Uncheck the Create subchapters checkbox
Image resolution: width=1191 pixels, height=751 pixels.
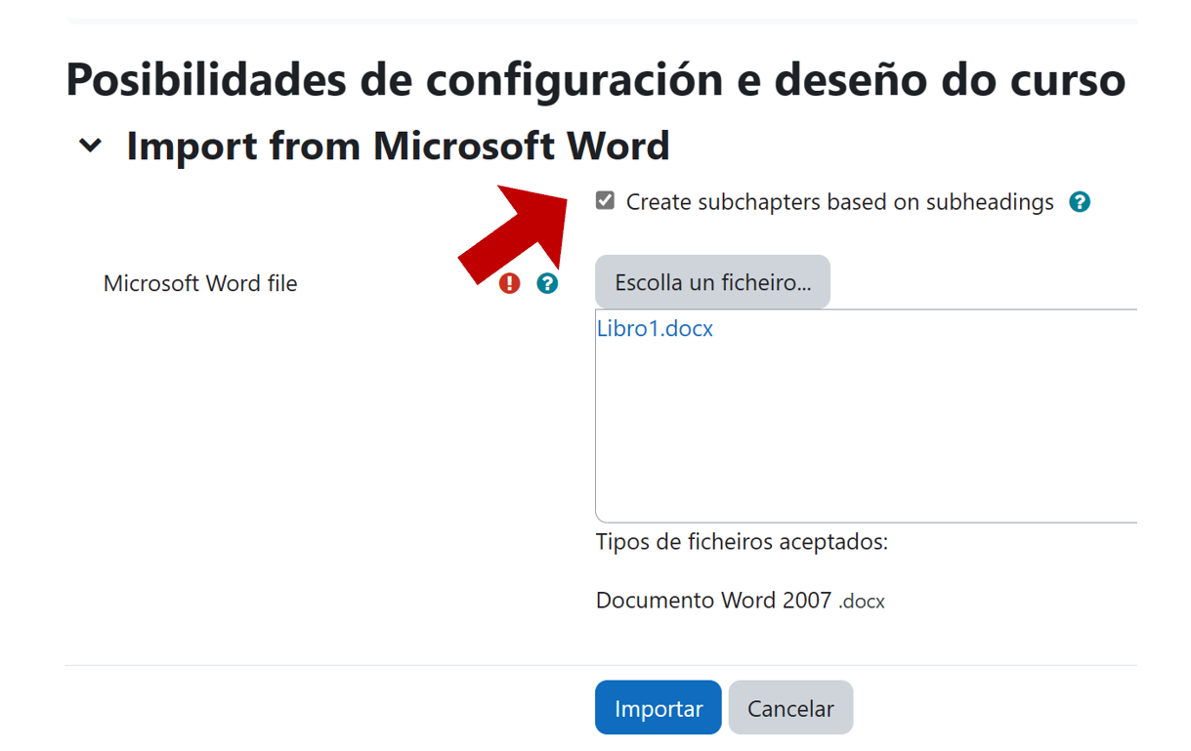click(x=606, y=201)
